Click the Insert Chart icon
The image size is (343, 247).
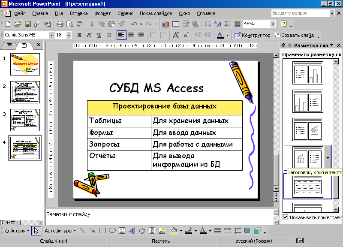(x=165, y=24)
